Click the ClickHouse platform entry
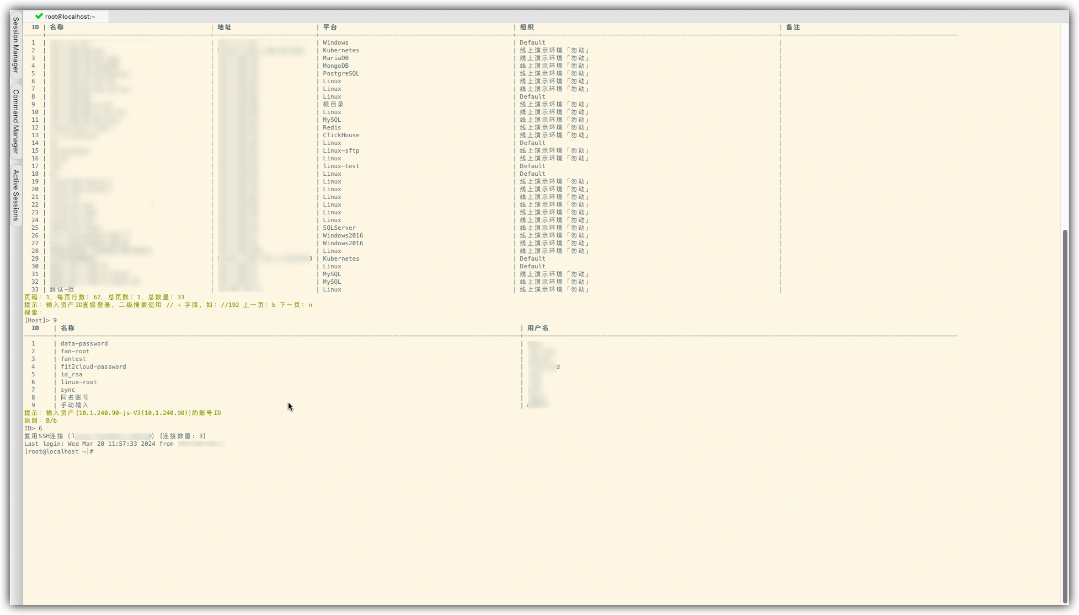Screen dimensions: 1079x615 (341, 135)
